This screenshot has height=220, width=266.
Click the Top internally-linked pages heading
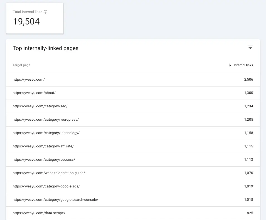tap(46, 48)
